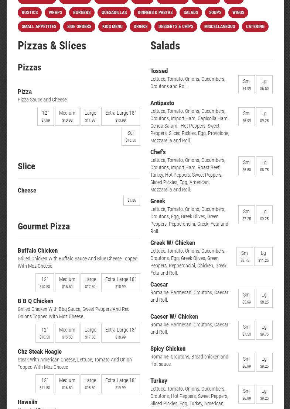290x409 pixels.
Task: Choose the Medium $10.99 plain Pizza size
Action: [67, 116]
